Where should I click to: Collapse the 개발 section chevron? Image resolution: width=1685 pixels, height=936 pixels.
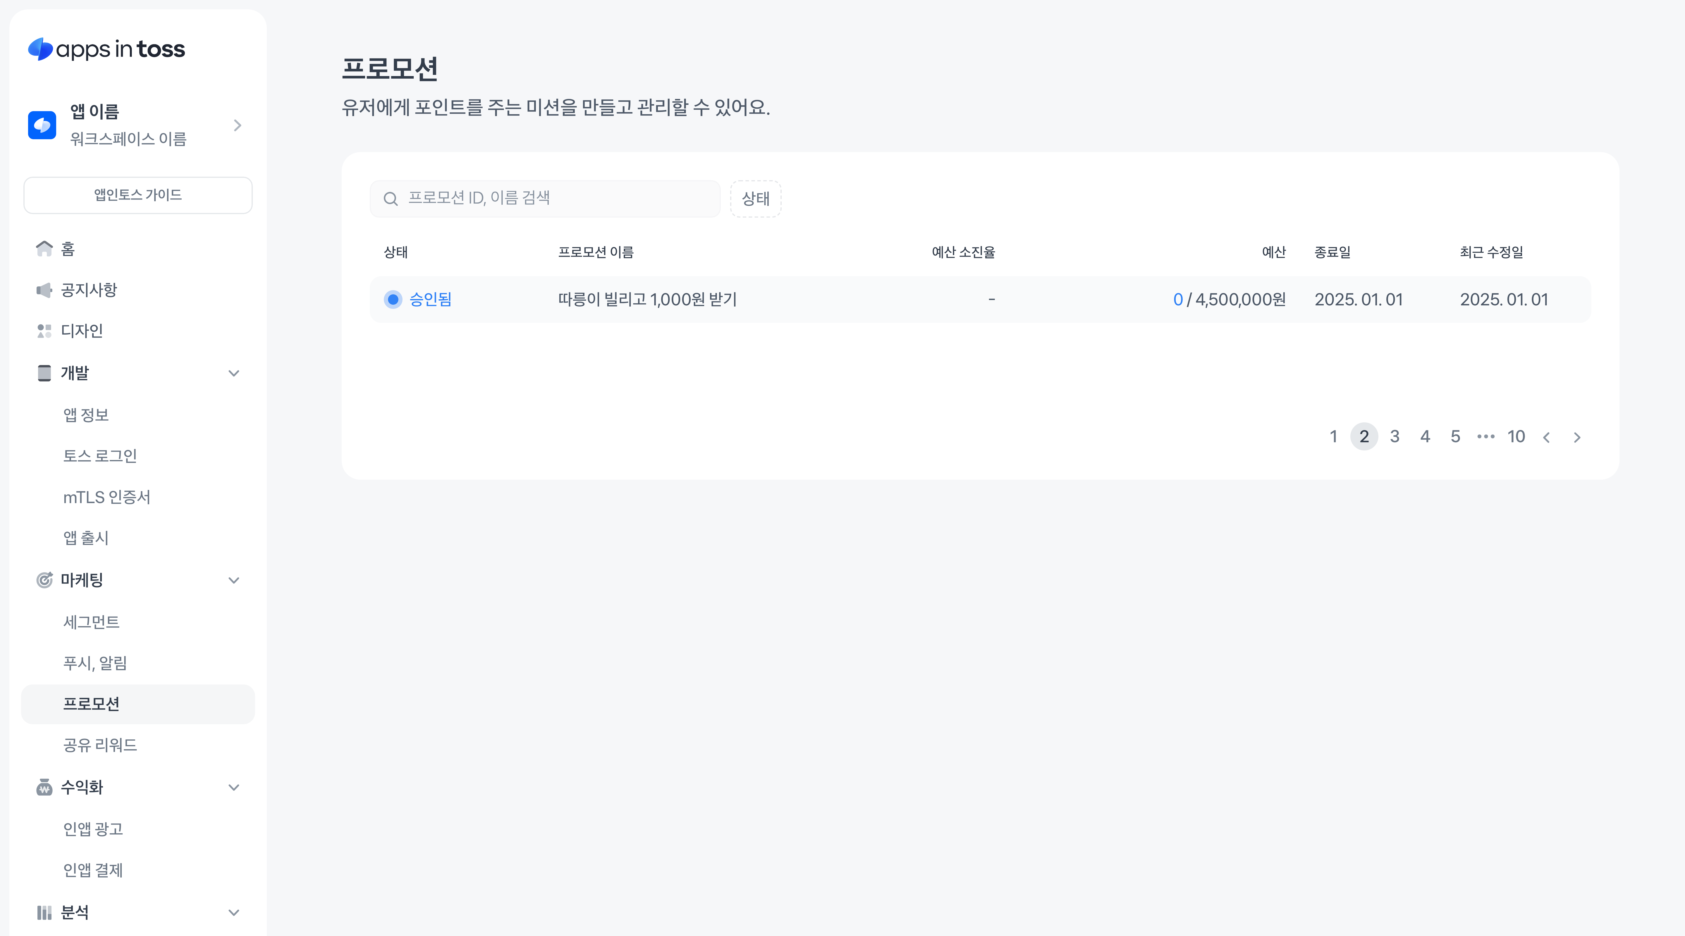pyautogui.click(x=233, y=374)
